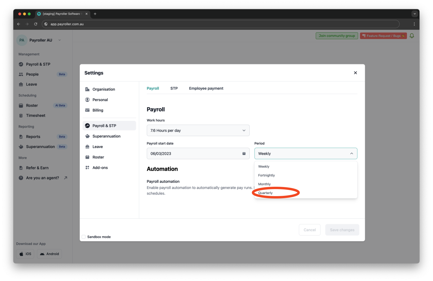Click the Billing card icon in settings

[x=87, y=110]
